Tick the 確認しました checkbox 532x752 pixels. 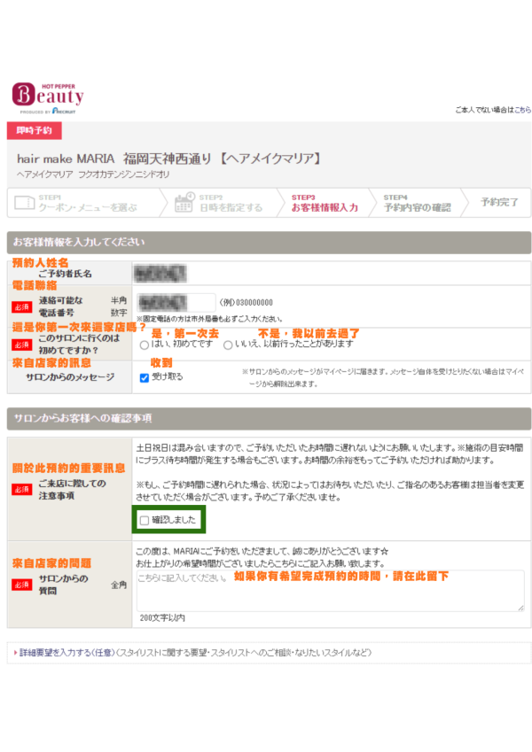tap(145, 520)
